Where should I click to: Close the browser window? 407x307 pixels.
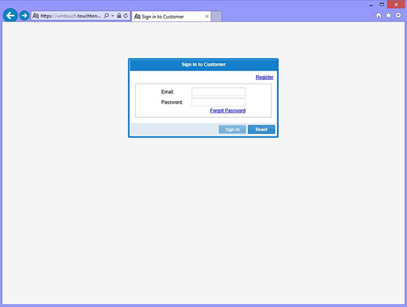(x=396, y=5)
